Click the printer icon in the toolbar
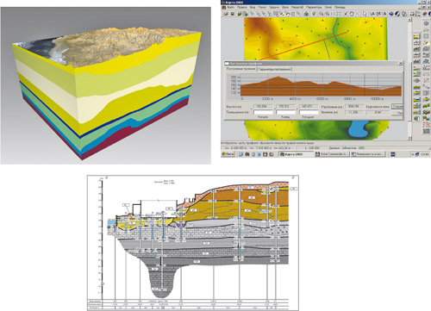The width and height of the screenshot is (431, 311). coord(412,14)
